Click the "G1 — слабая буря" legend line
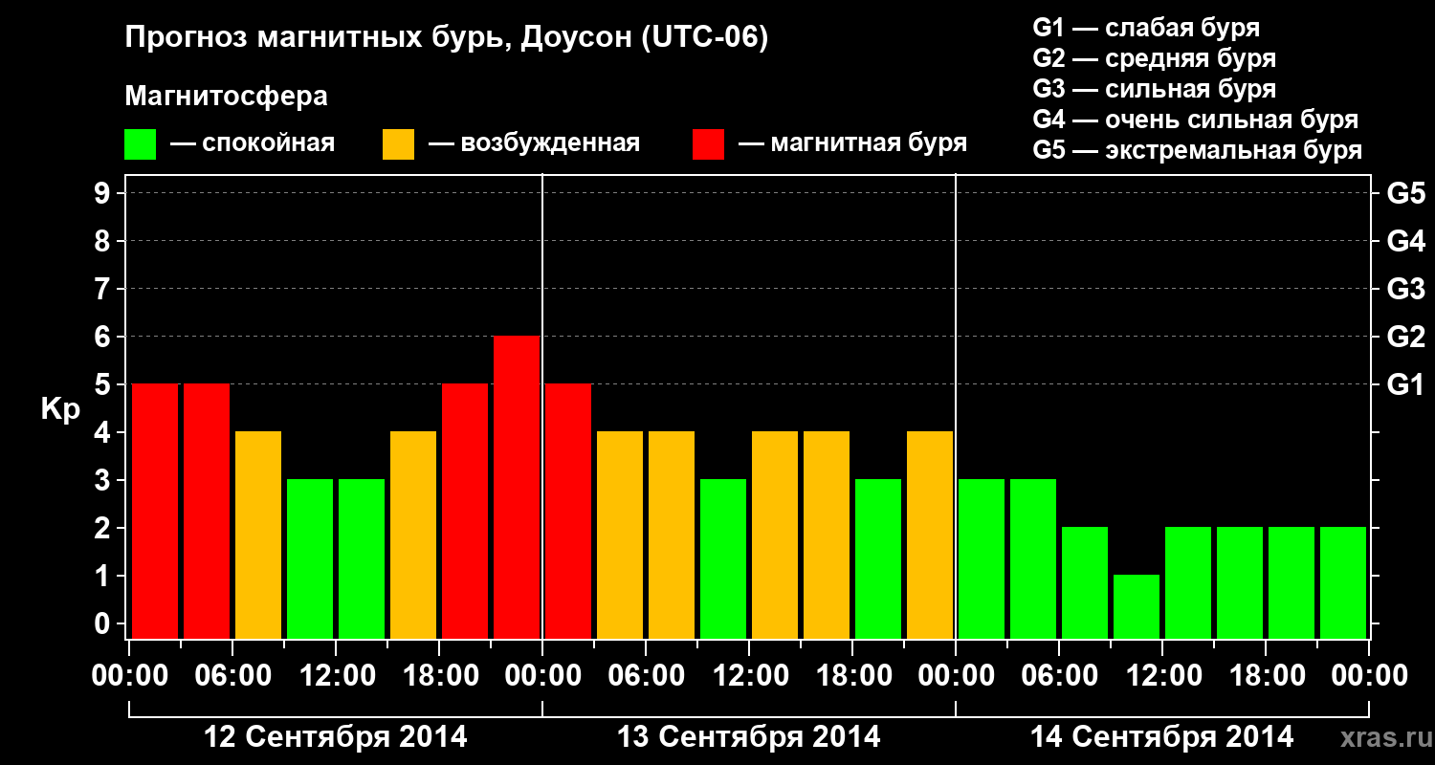Viewport: 1435px width, 765px height. tap(1146, 28)
